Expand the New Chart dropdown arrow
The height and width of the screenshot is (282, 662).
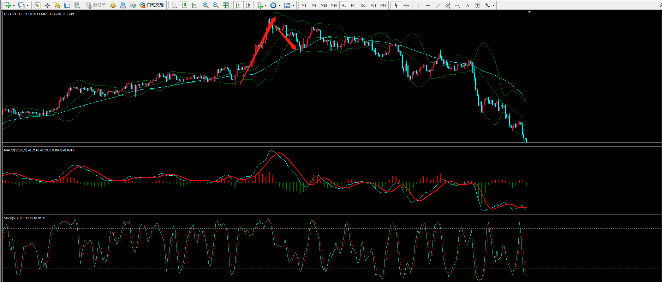pos(14,5)
